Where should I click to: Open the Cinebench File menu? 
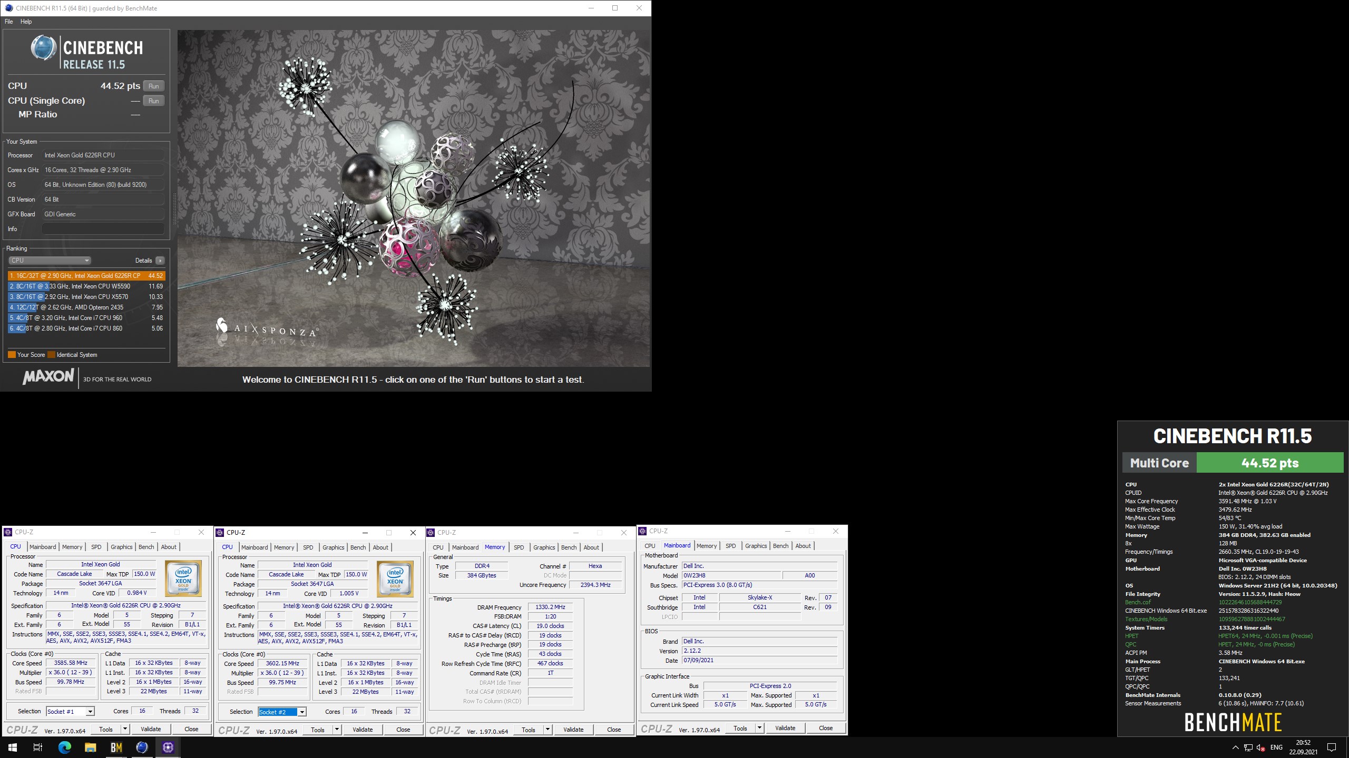pos(9,22)
